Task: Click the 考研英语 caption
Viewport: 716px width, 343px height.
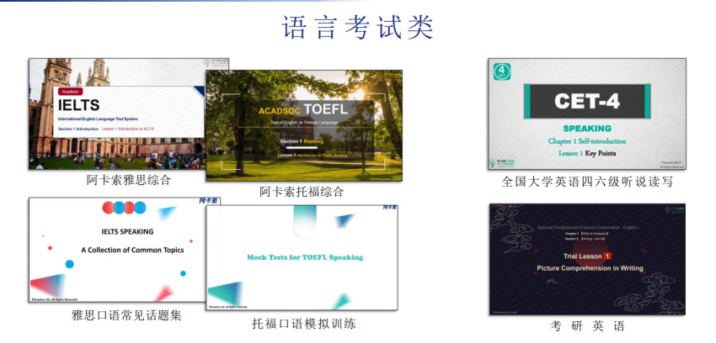Action: (x=587, y=325)
